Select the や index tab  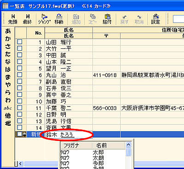8,85
